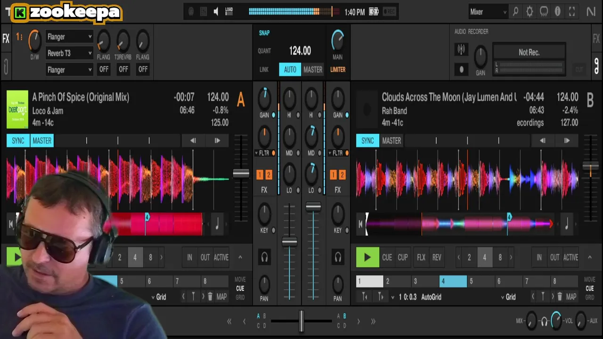Click the battery indicator in the header
Screen dimensions: 603x339
point(374,12)
